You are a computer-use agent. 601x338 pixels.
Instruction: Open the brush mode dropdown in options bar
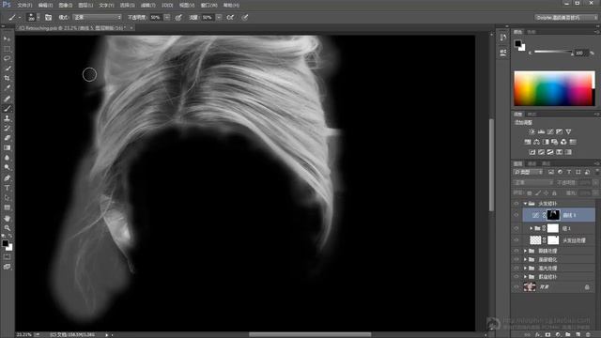[x=98, y=17]
